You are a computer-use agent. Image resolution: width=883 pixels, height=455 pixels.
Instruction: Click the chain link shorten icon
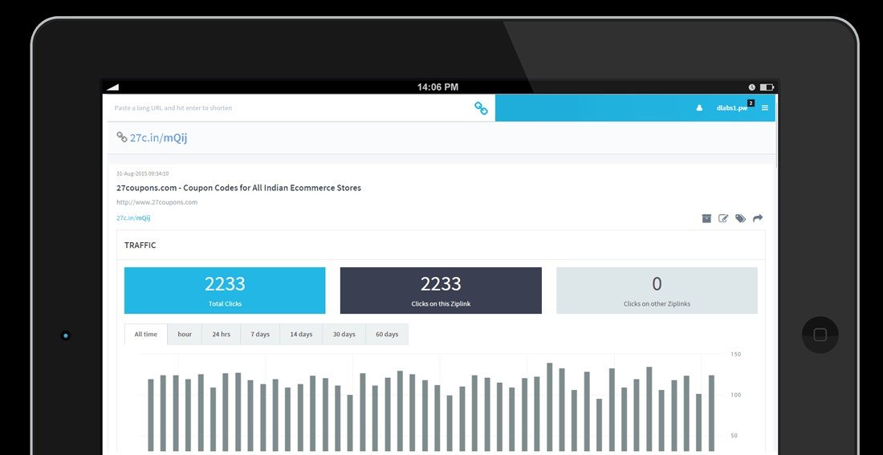click(x=480, y=108)
